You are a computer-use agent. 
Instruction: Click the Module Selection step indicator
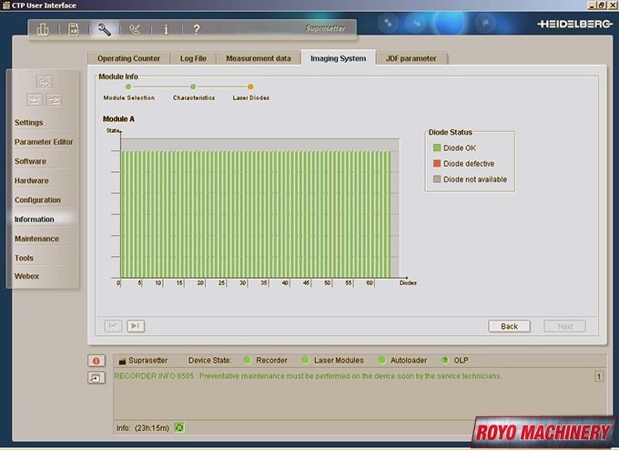click(128, 87)
